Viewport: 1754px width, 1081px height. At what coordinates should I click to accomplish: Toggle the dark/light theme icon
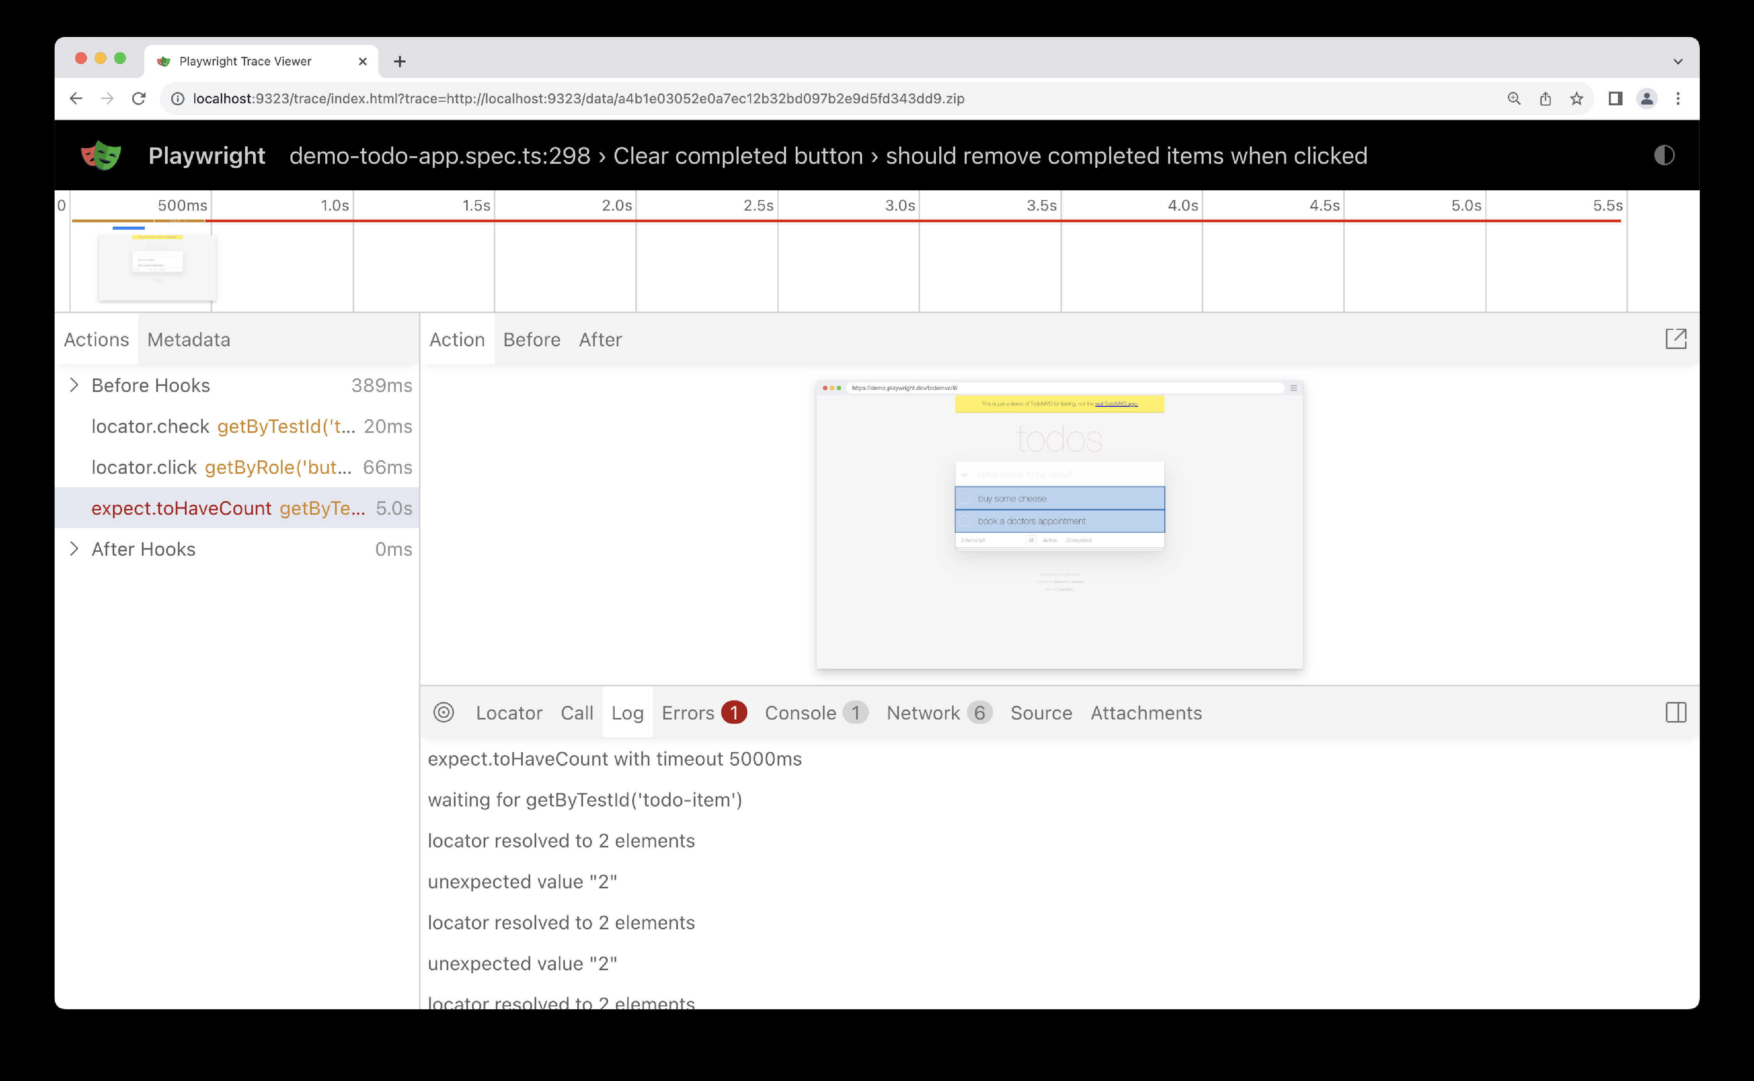(x=1664, y=155)
